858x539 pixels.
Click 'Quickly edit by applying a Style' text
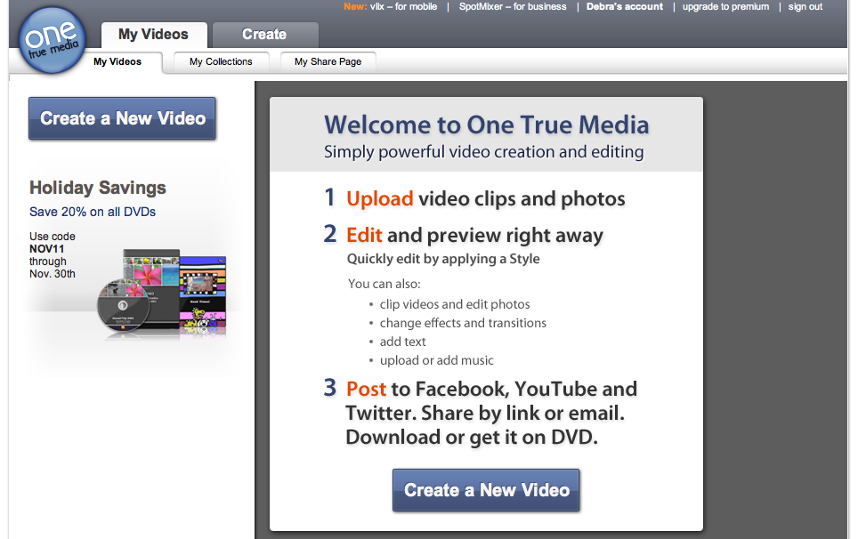443,259
